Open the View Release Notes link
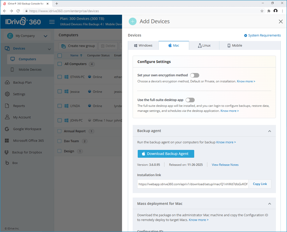 click(225, 165)
